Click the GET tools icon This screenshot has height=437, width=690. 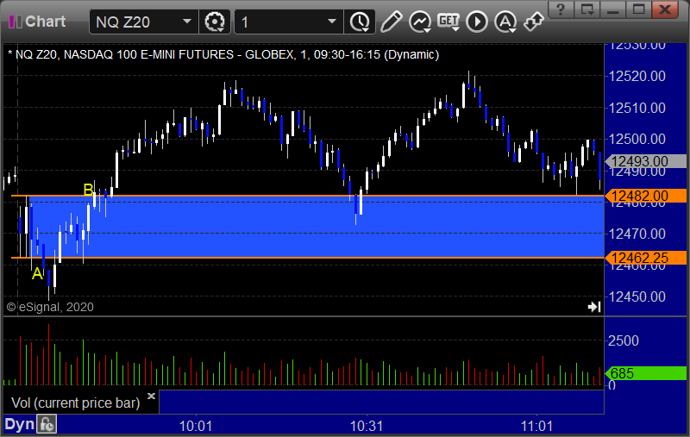[x=448, y=21]
